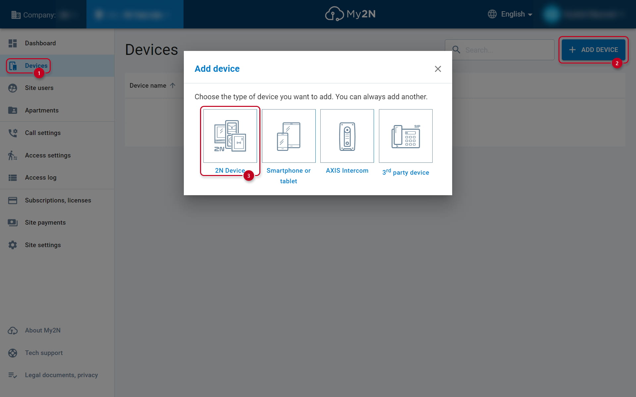Open Site settings label
636x397 pixels.
click(x=43, y=245)
